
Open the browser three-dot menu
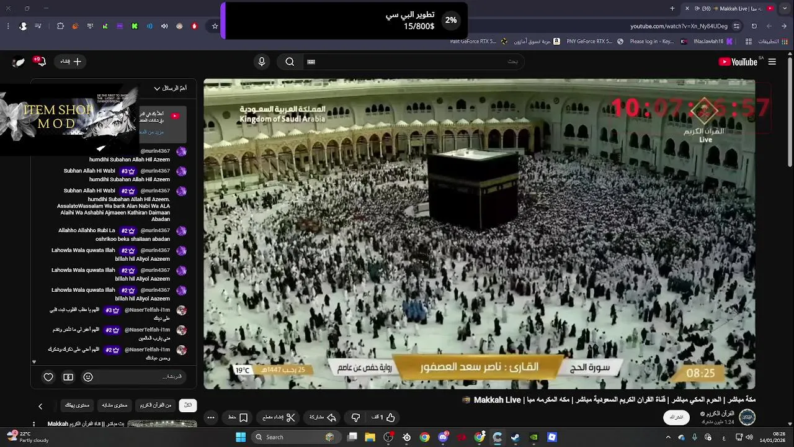pos(8,26)
